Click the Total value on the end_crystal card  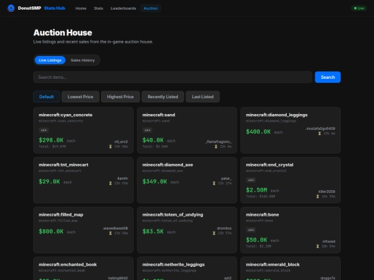pyautogui.click(x=260, y=196)
